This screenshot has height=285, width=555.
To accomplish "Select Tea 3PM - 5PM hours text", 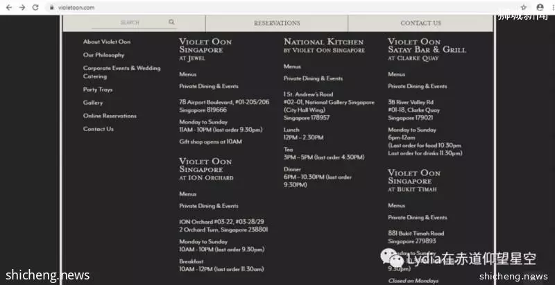I will [324, 157].
